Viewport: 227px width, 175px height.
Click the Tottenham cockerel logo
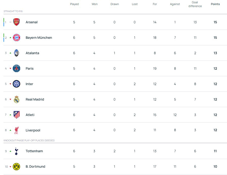click(16, 151)
